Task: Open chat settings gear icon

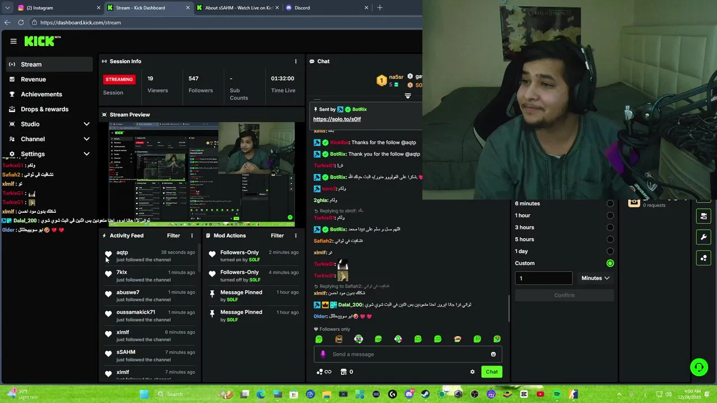Action: 472,372
